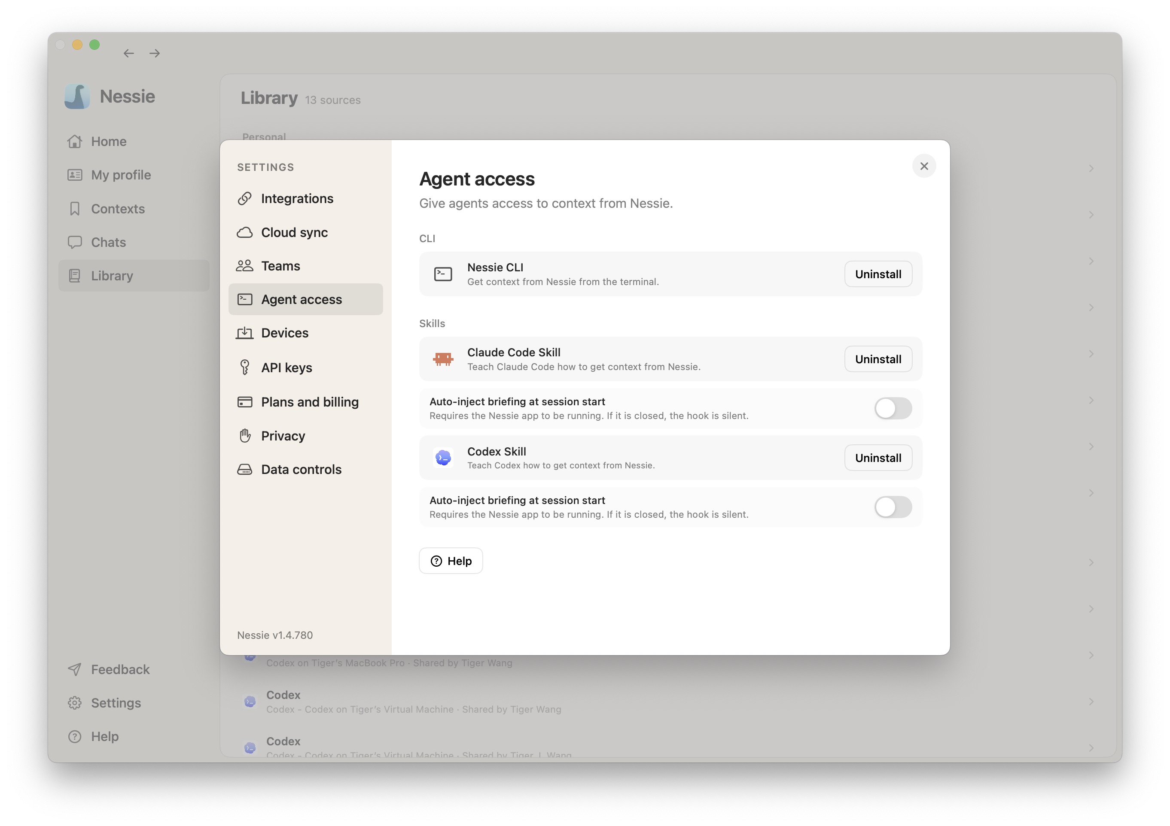
Task: Open the Privacy settings tab
Action: pyautogui.click(x=306, y=435)
